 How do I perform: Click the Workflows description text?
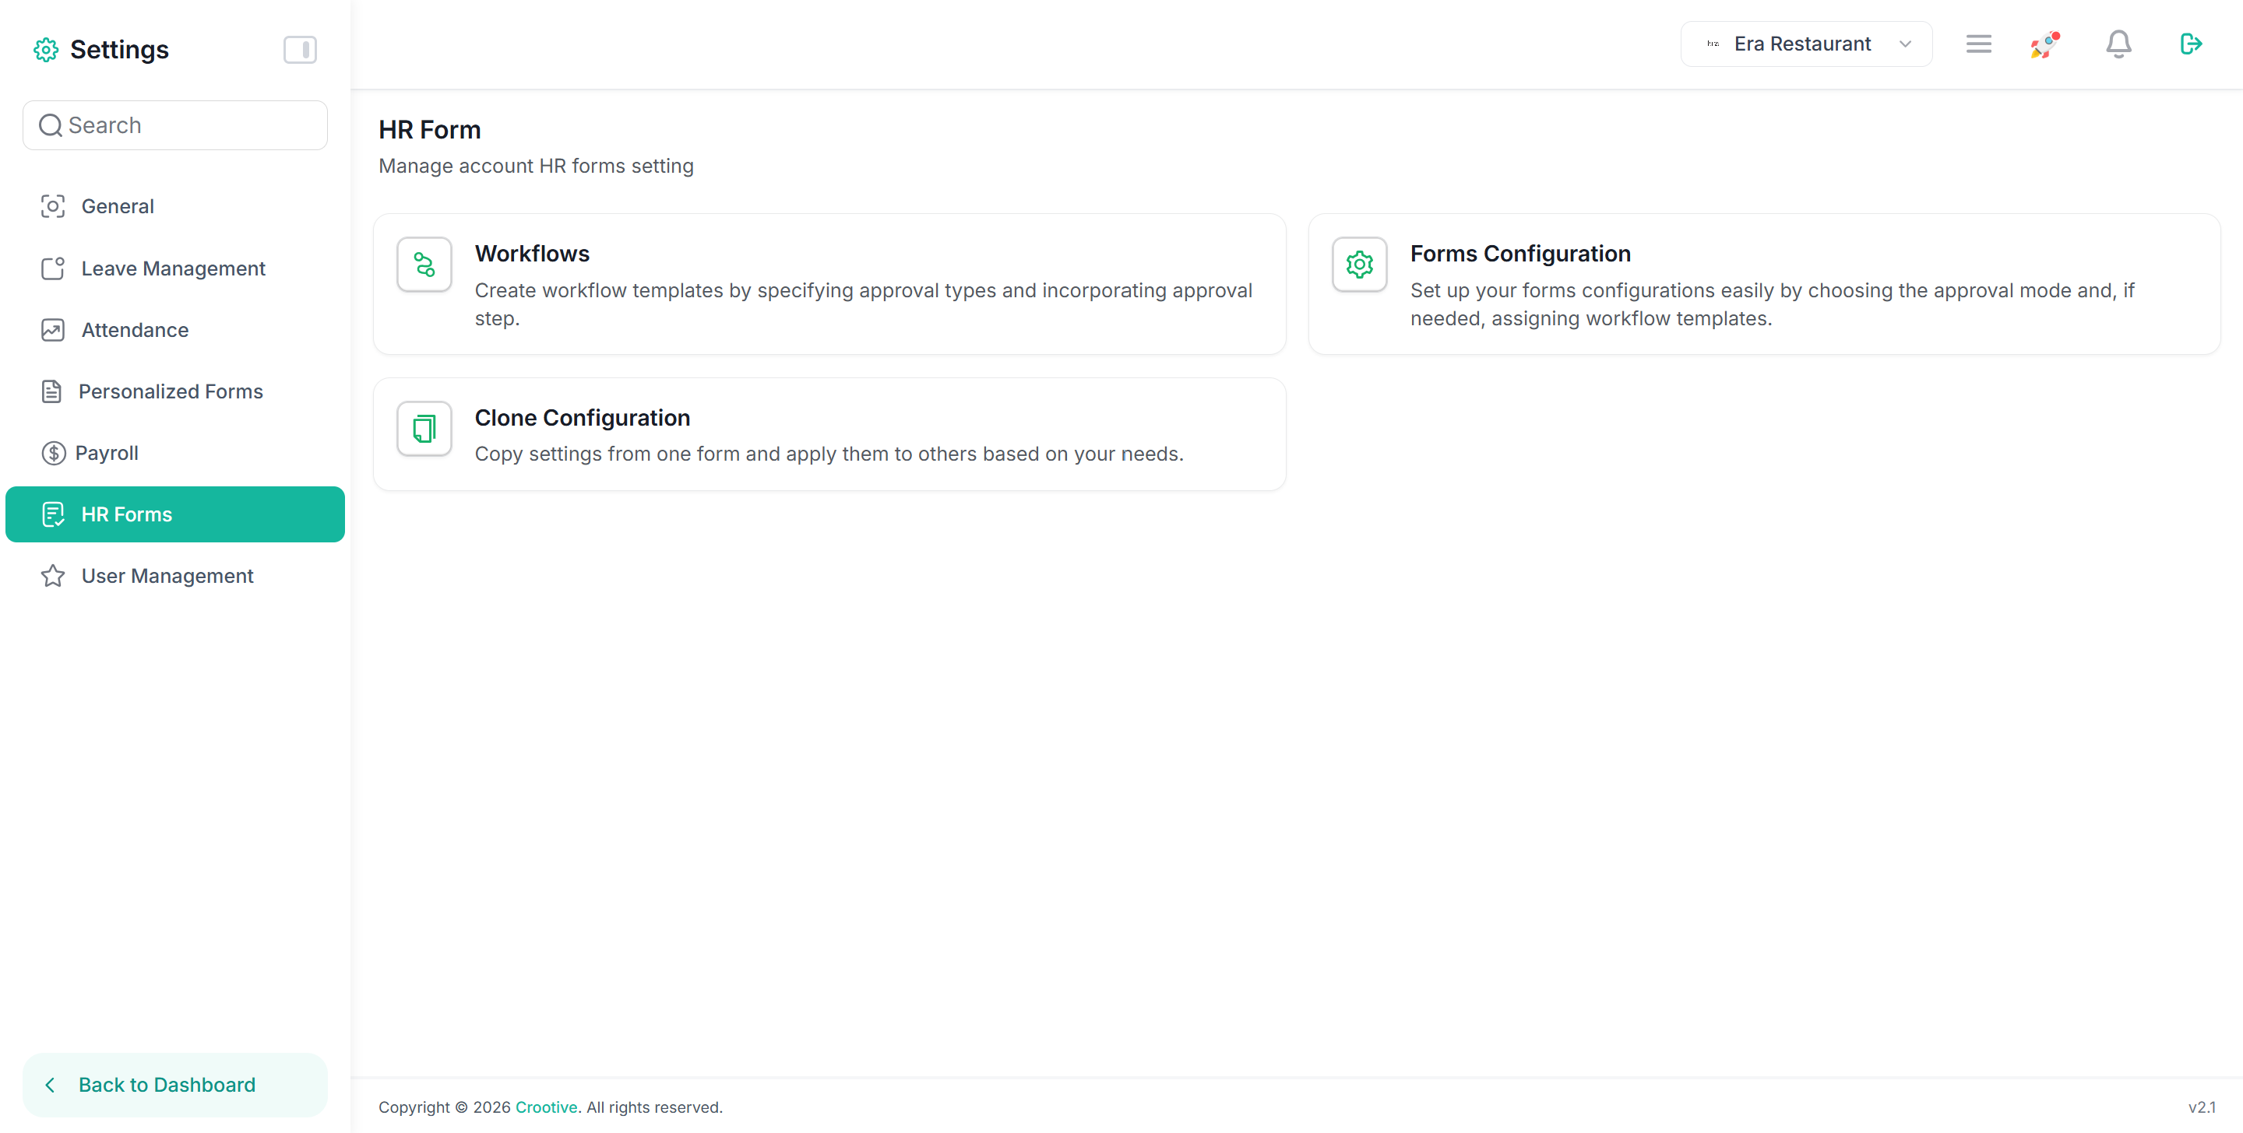point(864,304)
